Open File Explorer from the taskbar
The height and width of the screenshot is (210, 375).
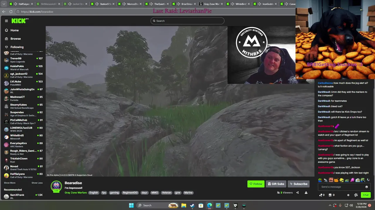coord(184,205)
